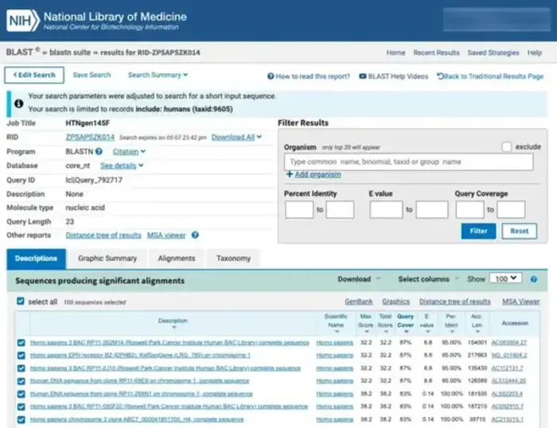Click Percent Identity minimum field
Image resolution: width=557 pixels, height=428 pixels.
pyautogui.click(x=299, y=209)
